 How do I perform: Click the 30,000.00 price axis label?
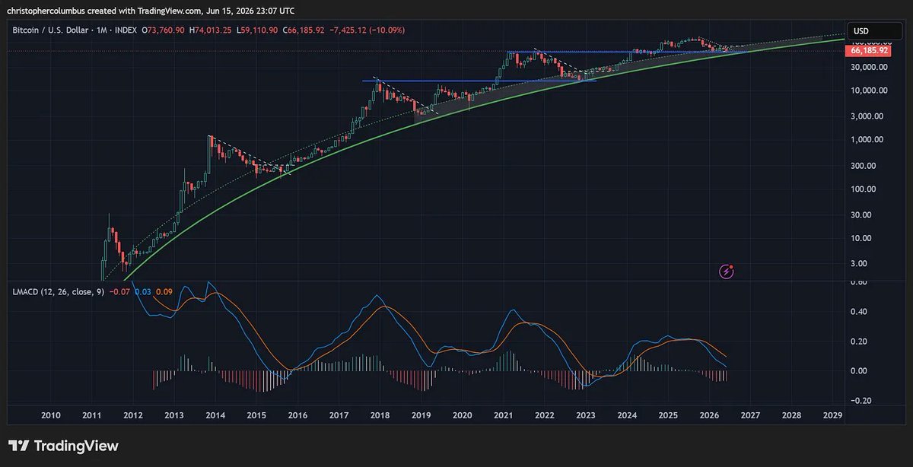pos(870,67)
